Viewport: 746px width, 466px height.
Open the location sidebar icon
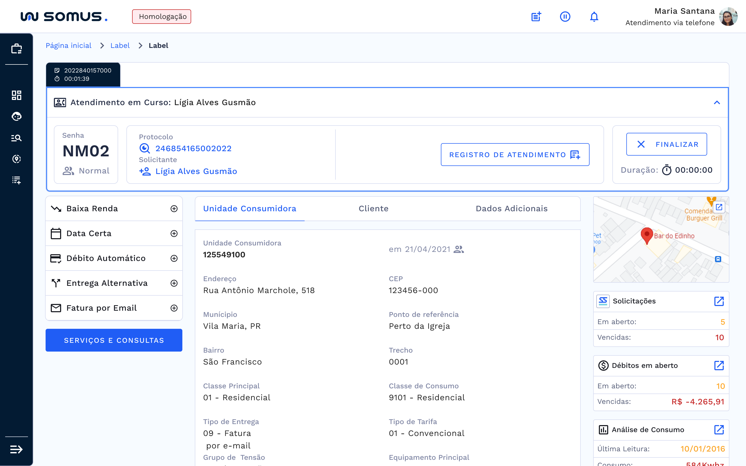click(x=16, y=159)
